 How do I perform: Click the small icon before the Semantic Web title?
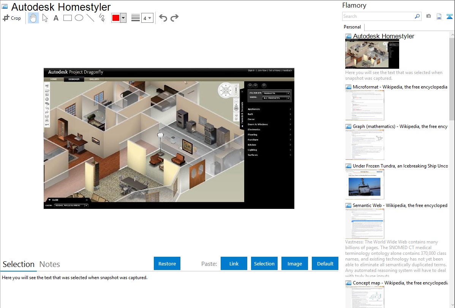point(348,205)
